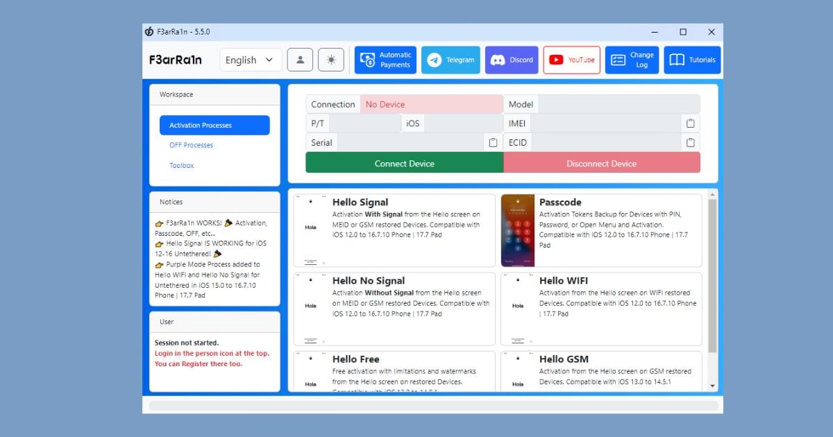Screen dimensions: 833x437
Task: Open the Hello GSM process card
Action: (601, 371)
